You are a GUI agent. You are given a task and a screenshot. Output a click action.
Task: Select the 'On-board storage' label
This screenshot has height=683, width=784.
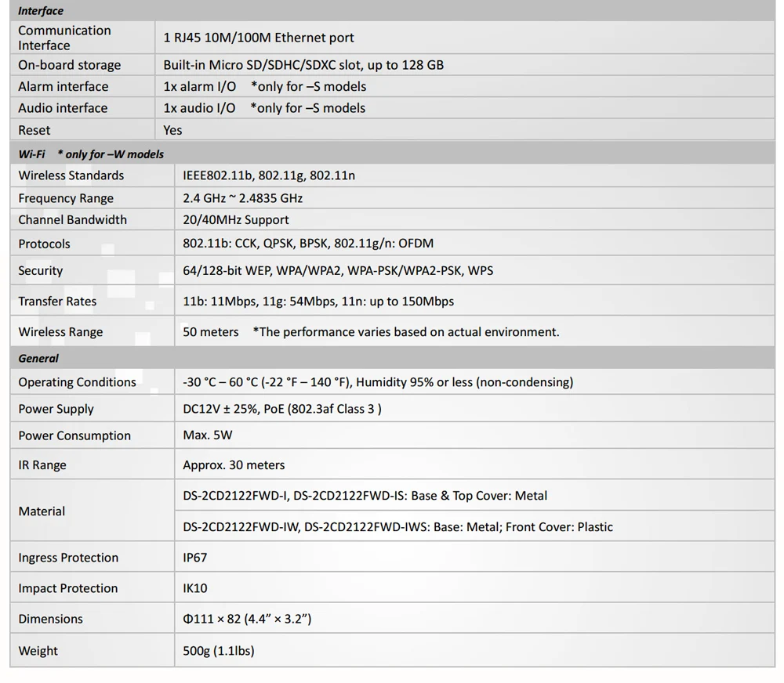(x=70, y=65)
